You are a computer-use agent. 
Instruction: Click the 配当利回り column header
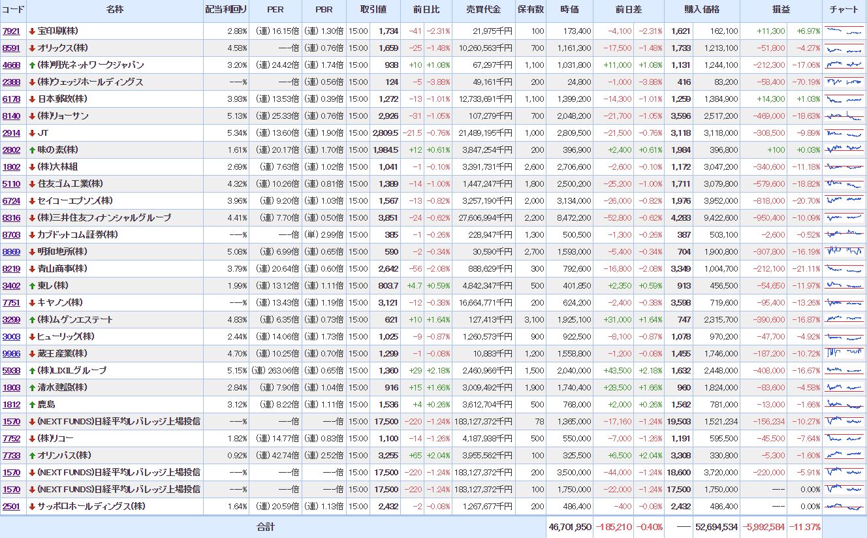(222, 10)
